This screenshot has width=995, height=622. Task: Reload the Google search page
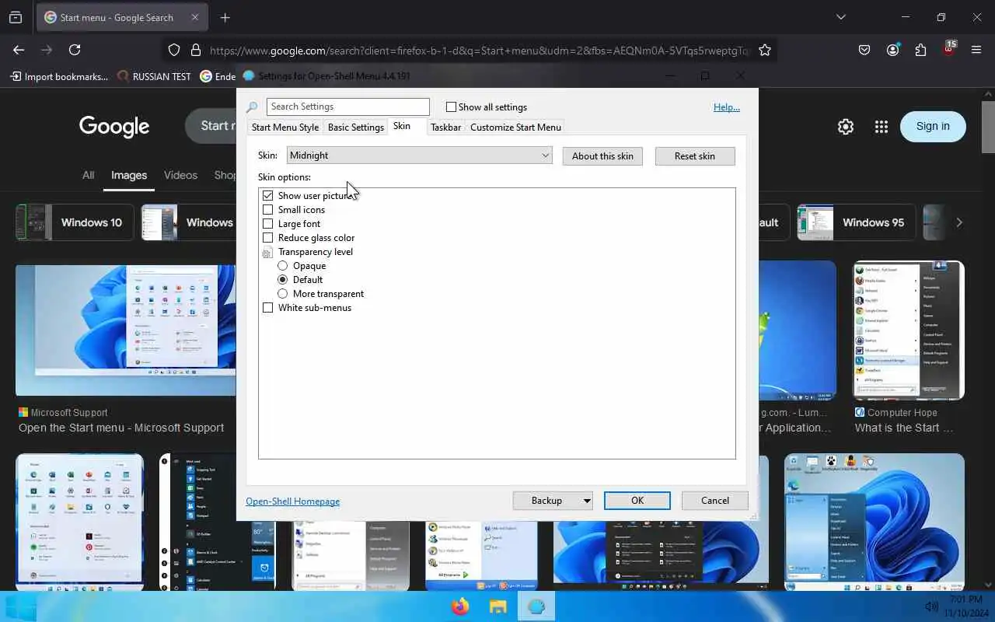tap(75, 50)
